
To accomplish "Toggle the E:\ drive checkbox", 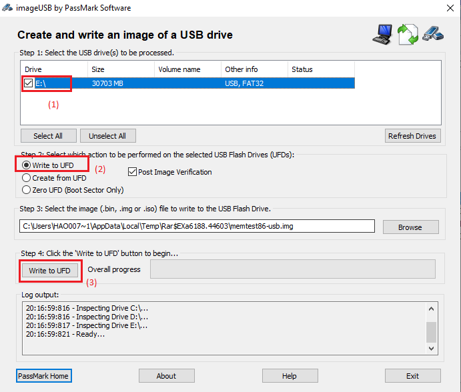I will tap(28, 83).
